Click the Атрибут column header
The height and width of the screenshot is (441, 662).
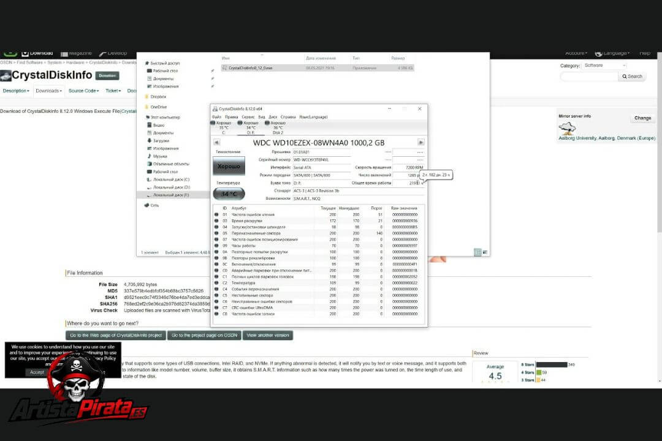239,208
